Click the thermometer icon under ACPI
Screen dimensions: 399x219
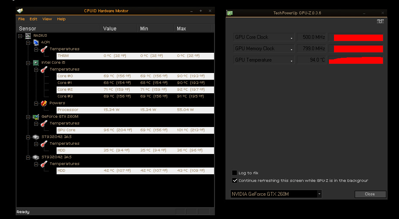tap(44, 49)
